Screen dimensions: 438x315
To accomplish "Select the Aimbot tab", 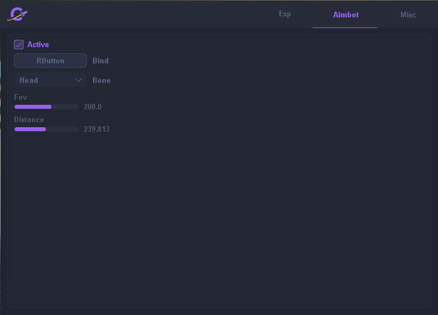I will tap(345, 15).
